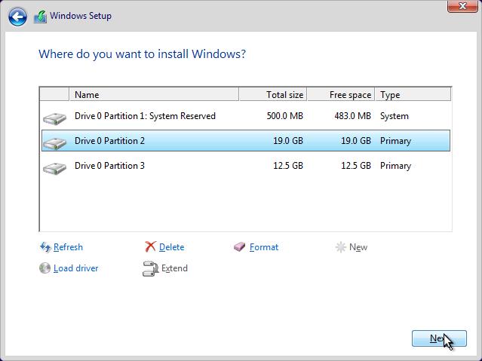Sort by the Name column header
Image resolution: width=482 pixels, height=361 pixels.
[x=154, y=95]
